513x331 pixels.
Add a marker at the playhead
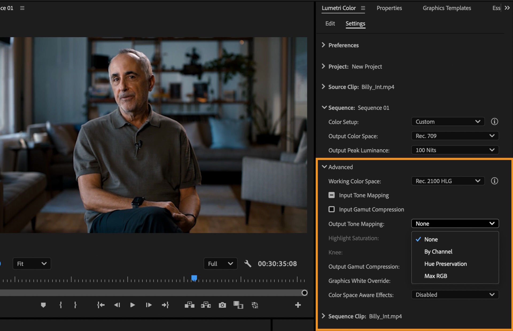[44, 305]
